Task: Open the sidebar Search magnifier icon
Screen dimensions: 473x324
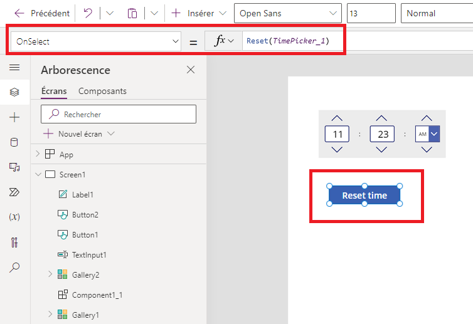Action: coord(14,267)
